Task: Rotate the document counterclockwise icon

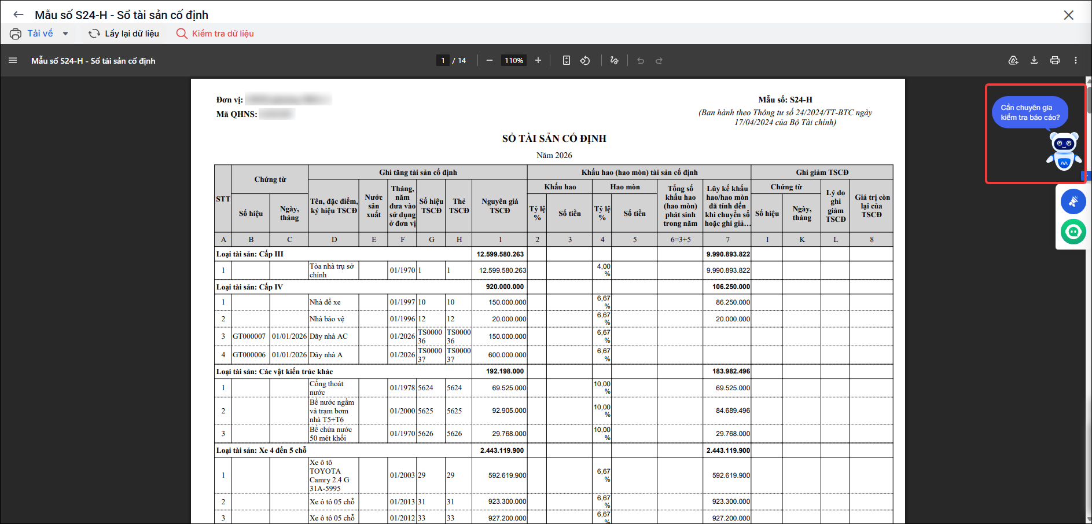Action: (585, 60)
